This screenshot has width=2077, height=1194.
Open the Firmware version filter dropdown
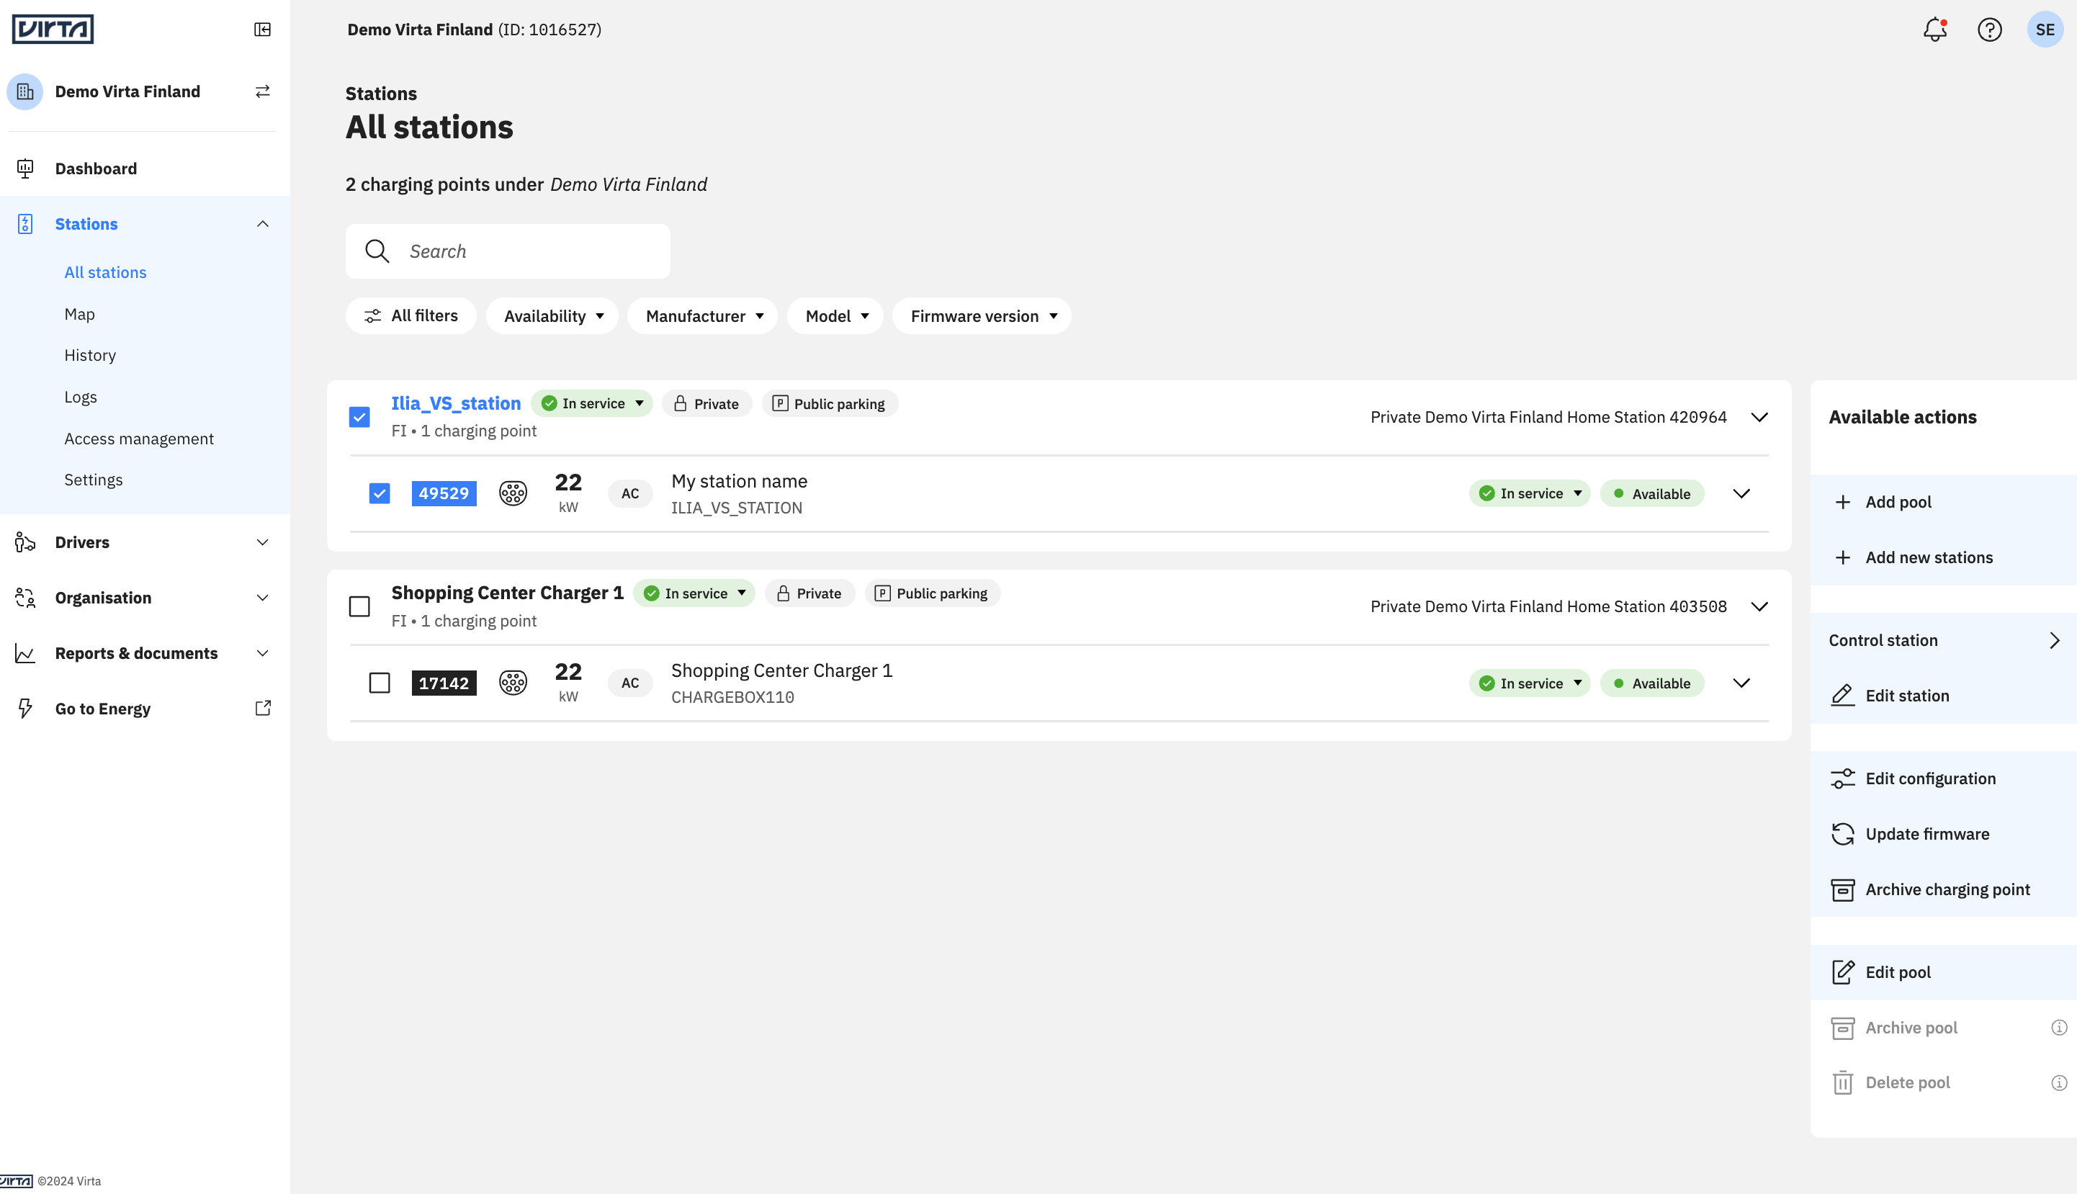point(982,315)
